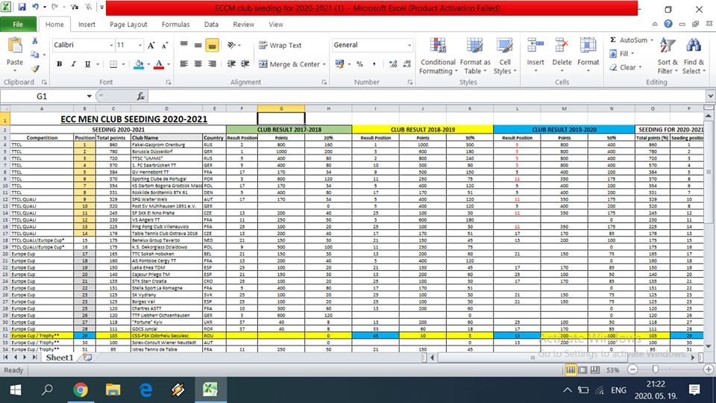Click Increase Indent icon
Screen dimensions: 716x403
(245, 64)
